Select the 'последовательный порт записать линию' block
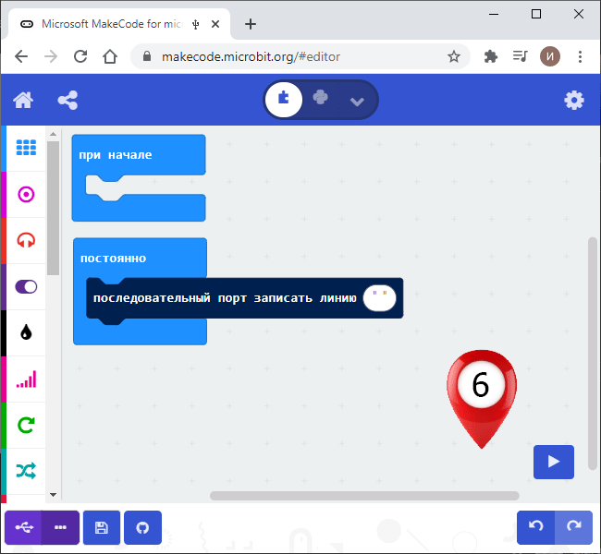601x554 pixels. [x=225, y=298]
